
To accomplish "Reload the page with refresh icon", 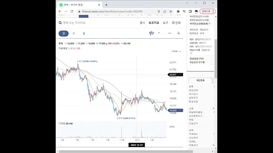I will point(72,11).
